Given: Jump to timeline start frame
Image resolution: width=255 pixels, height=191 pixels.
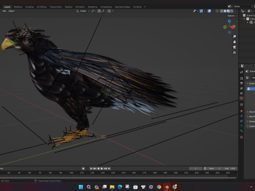Looking at the screenshot, I should pos(91,169).
